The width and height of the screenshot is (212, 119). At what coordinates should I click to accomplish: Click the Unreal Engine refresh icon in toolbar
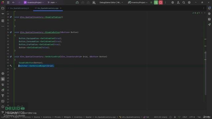tap(94, 2)
